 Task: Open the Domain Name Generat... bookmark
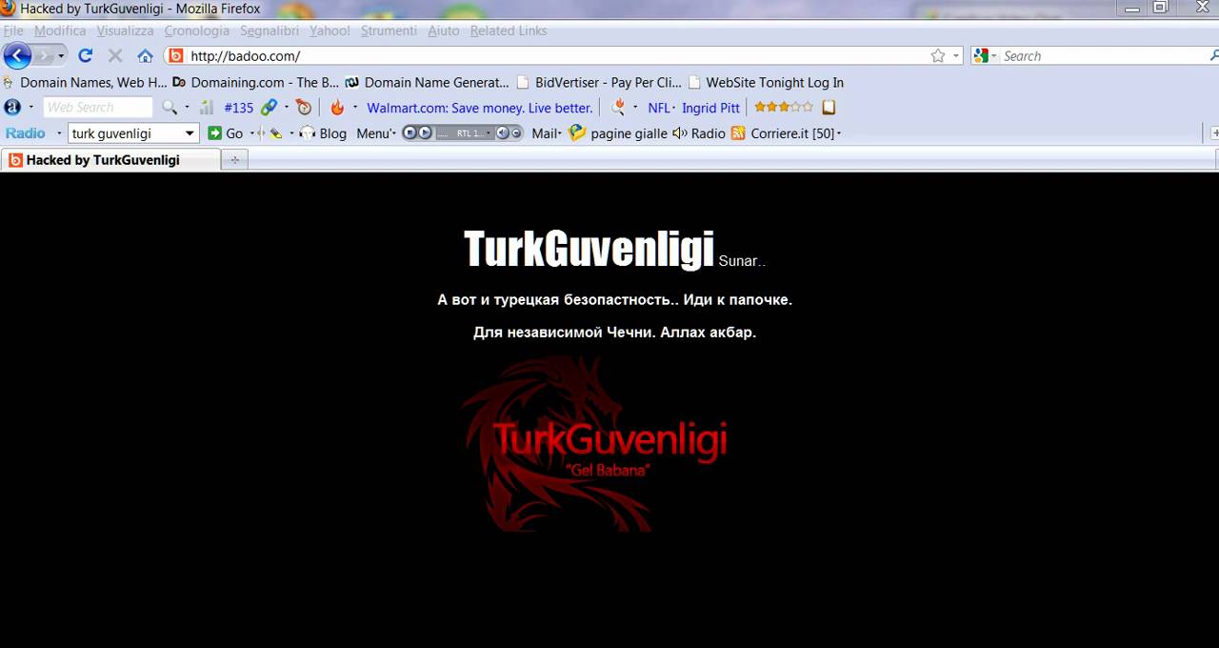pos(428,82)
